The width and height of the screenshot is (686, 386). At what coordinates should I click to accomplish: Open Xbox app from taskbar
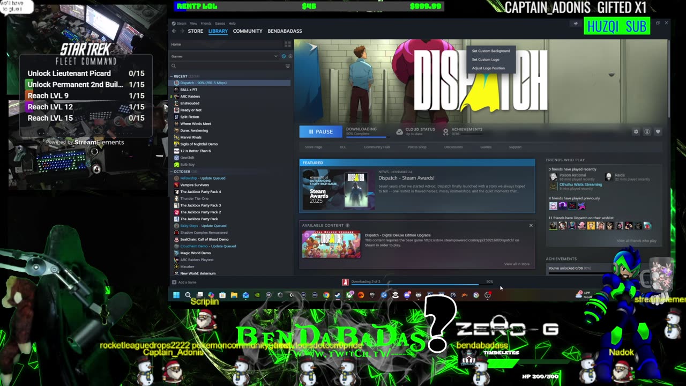[349, 295]
